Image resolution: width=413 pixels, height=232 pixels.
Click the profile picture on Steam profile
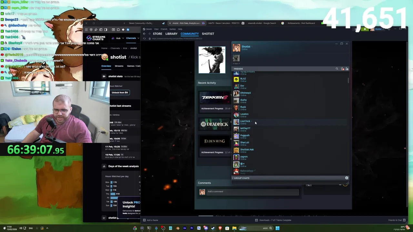[212, 60]
